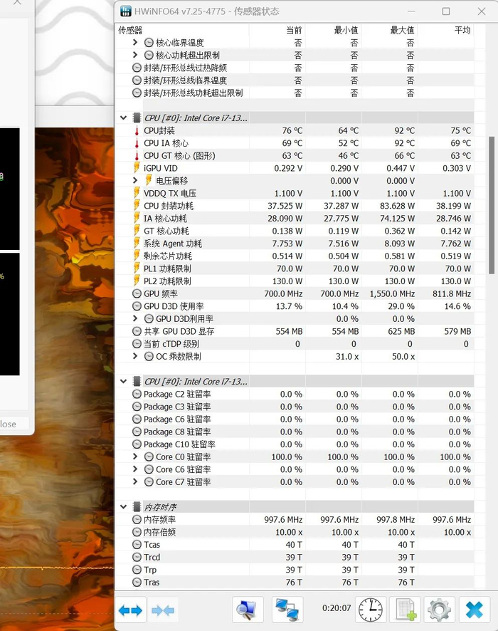Open sensor settings gear icon
This screenshot has height=631, width=498.
[x=440, y=610]
